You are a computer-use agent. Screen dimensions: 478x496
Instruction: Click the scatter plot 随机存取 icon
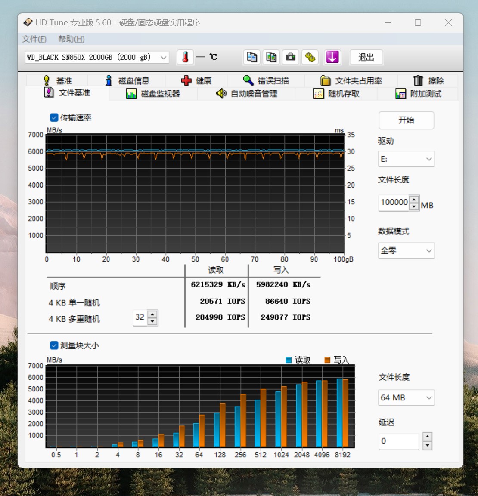319,94
